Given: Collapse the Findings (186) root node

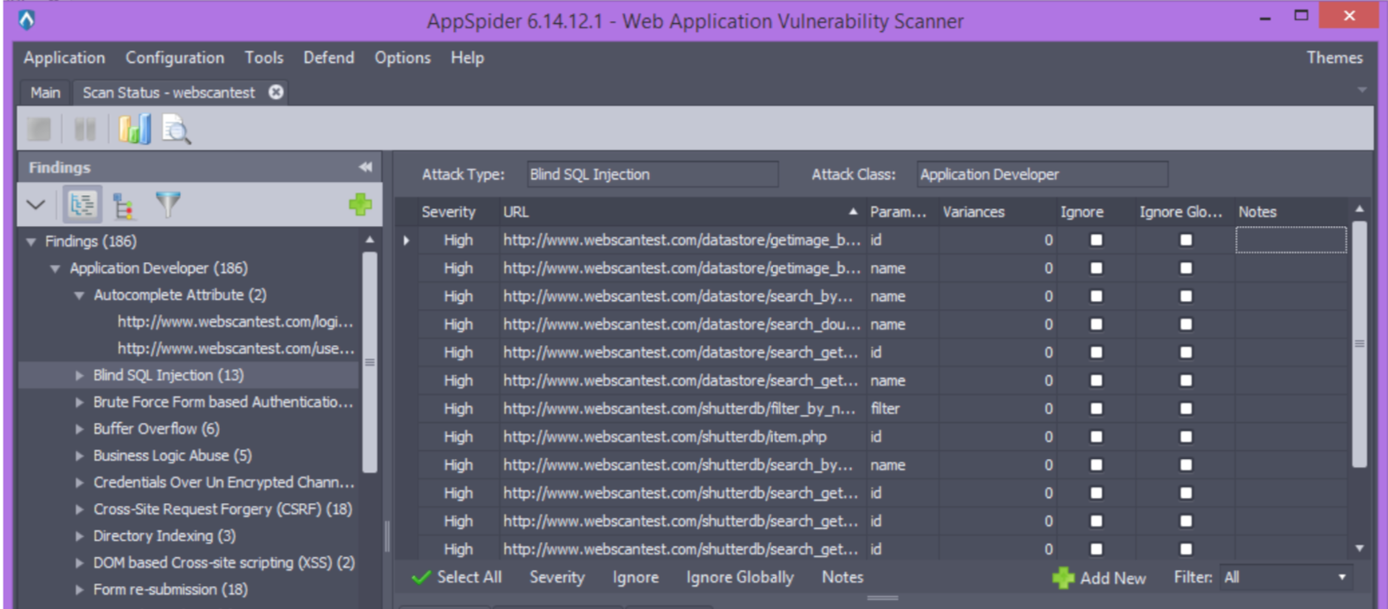Looking at the screenshot, I should [x=31, y=241].
